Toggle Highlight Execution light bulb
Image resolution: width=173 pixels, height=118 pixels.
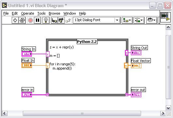click(x=46, y=20)
